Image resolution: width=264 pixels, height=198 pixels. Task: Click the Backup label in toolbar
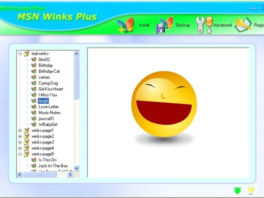(x=183, y=25)
